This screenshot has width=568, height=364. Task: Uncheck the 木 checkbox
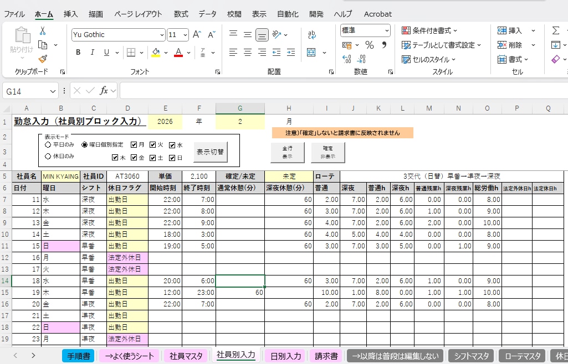115,158
